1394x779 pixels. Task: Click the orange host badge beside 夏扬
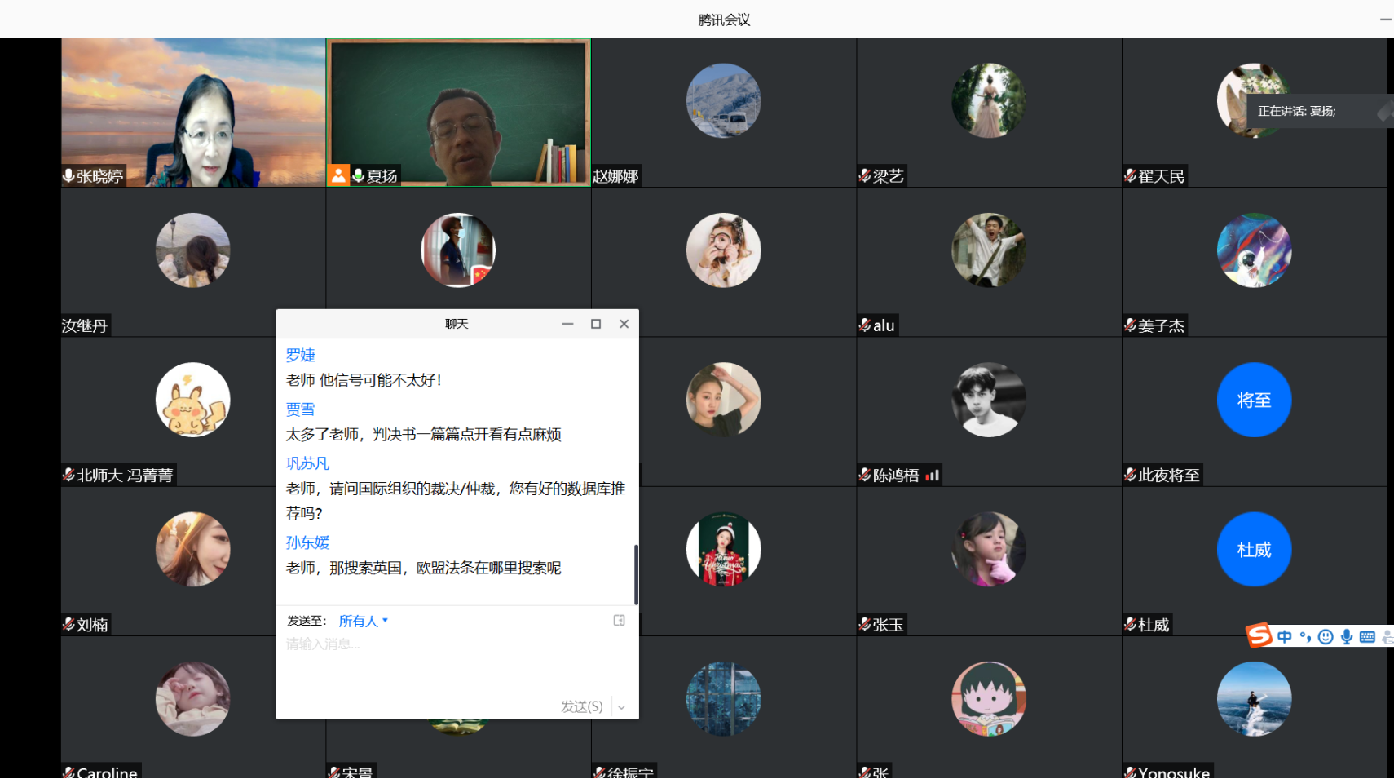(x=338, y=175)
